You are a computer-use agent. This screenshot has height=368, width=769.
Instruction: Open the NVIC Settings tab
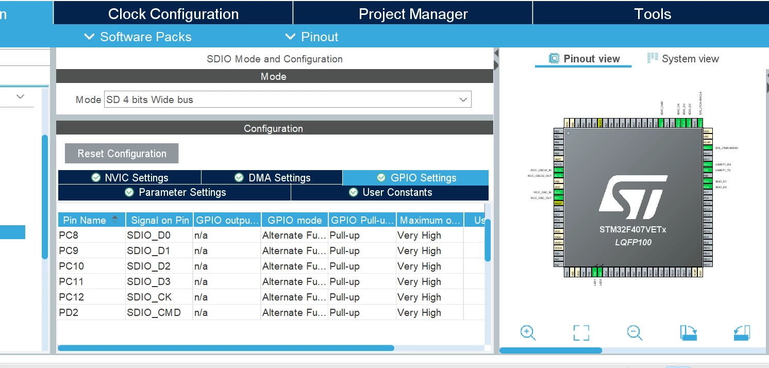(130, 178)
